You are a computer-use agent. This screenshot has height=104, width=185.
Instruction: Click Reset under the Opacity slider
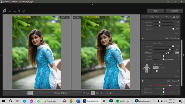pyautogui.click(x=177, y=34)
